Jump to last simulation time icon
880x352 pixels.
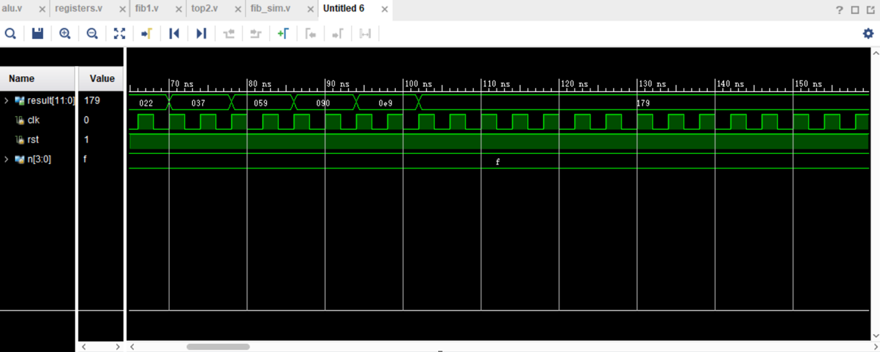coord(201,34)
